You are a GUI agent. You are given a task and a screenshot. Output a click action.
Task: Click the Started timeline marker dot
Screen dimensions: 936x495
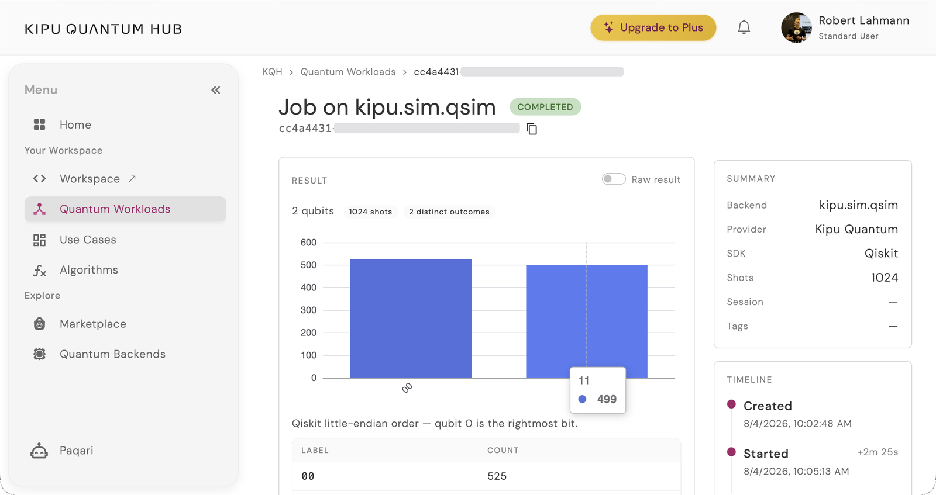click(731, 452)
